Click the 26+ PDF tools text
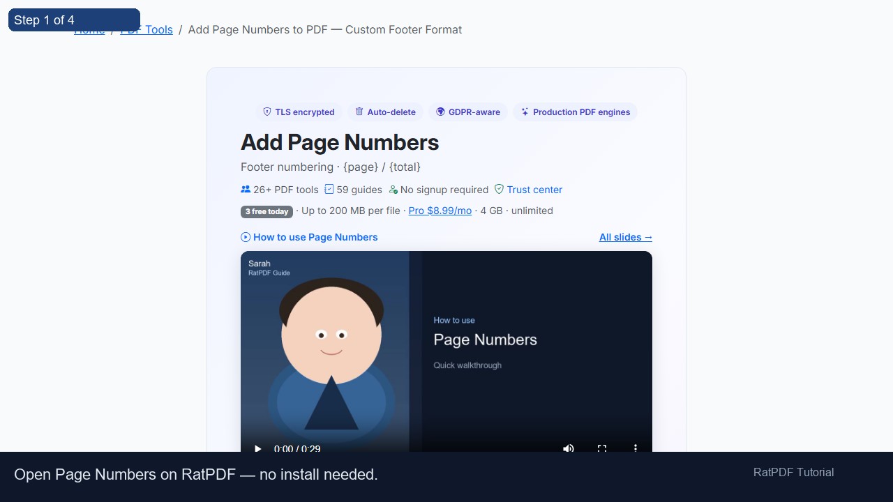This screenshot has width=893, height=502. pyautogui.click(x=286, y=190)
